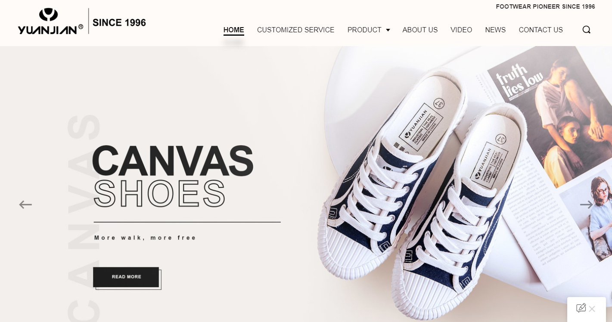Screen dimensions: 612x322
Task: Click the Read More button
Action: pos(126,277)
